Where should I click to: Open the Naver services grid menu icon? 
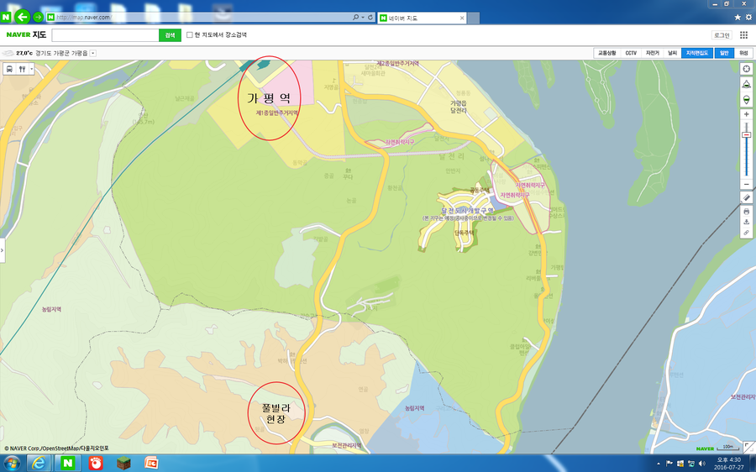click(743, 34)
